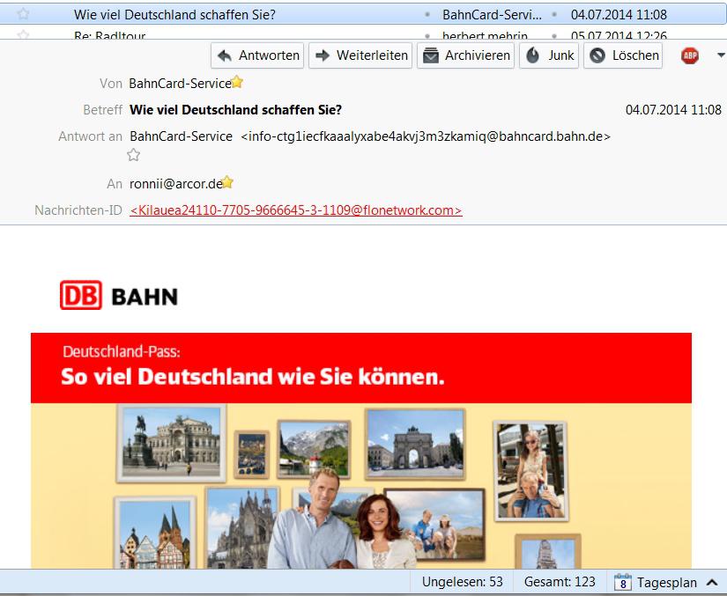Star the 'Wie viel Deutschland schaffen Sie?' message row

(23, 14)
